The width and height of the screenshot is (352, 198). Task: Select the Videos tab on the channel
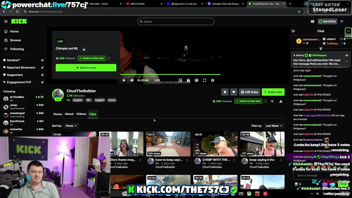pyautogui.click(x=81, y=114)
